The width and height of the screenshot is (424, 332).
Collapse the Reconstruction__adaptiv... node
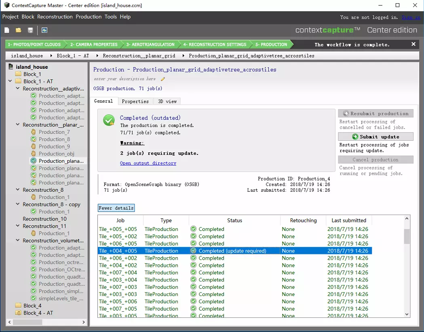[x=17, y=88]
